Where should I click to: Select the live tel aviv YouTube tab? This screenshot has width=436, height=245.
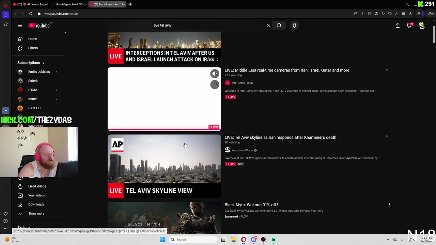[x=108, y=4]
